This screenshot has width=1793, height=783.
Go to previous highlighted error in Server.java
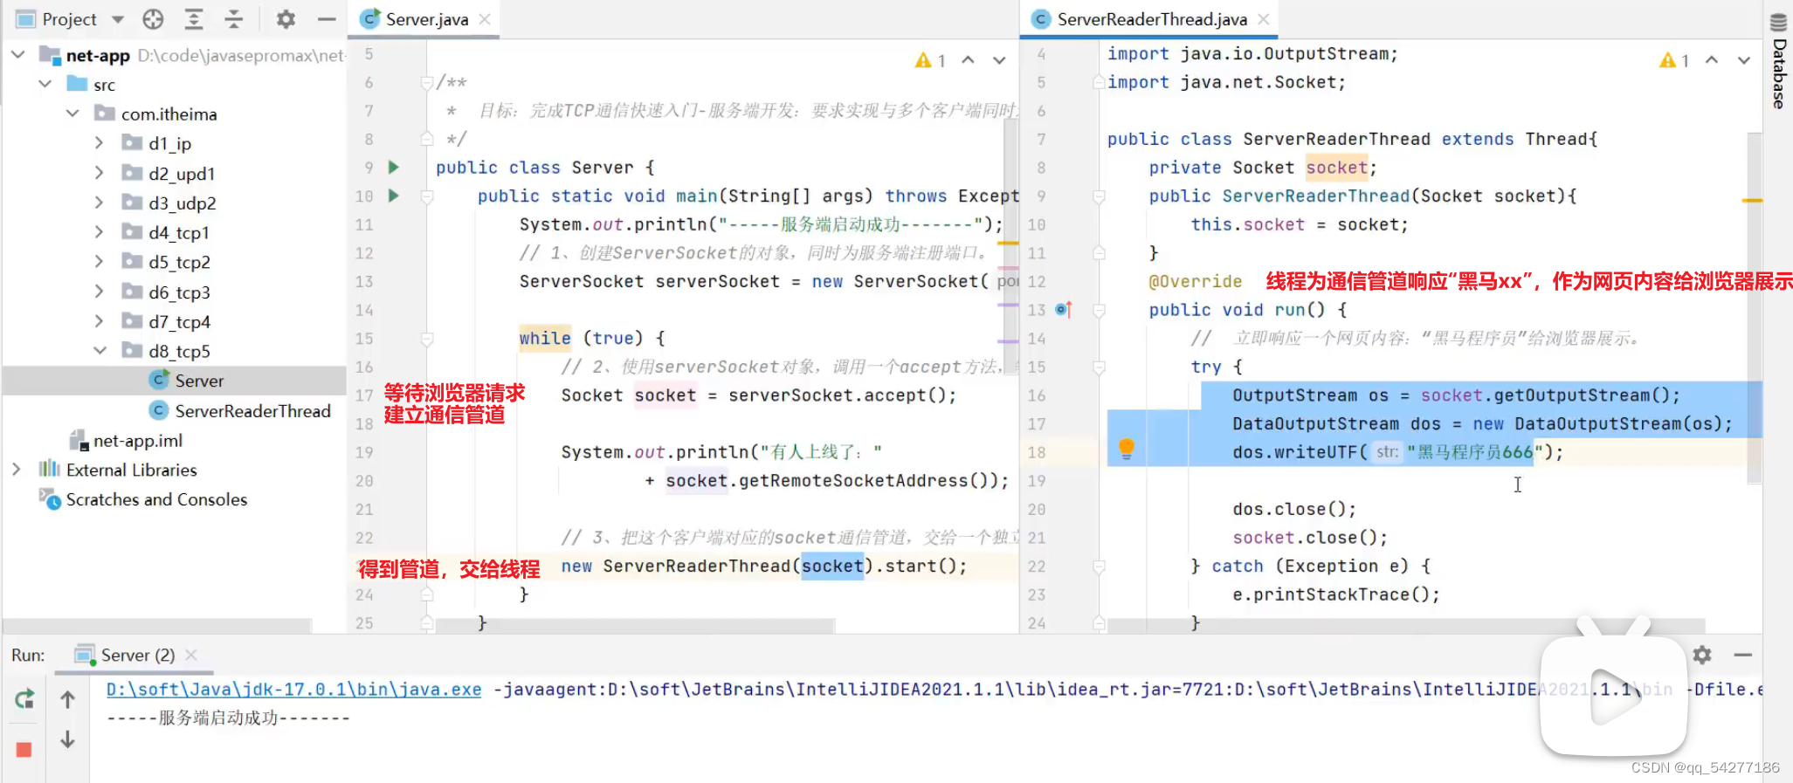pyautogui.click(x=968, y=60)
